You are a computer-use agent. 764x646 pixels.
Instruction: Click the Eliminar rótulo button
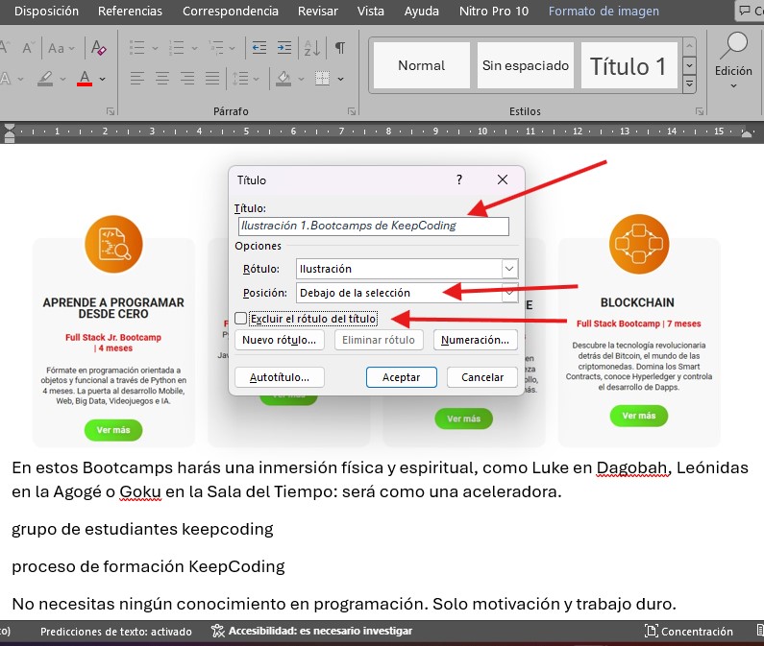click(379, 340)
